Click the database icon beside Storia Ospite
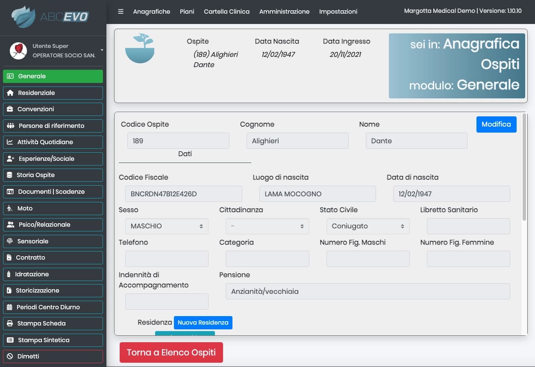535x367 pixels. [x=10, y=175]
